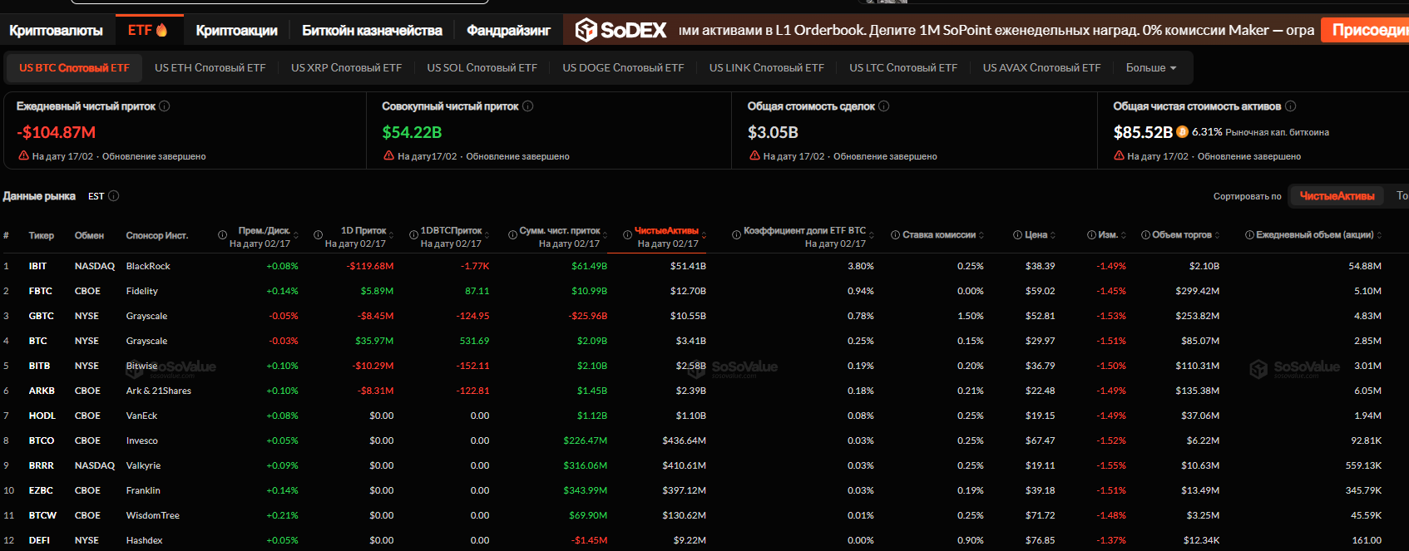Switch to US ETH Спотовый ETF tab
Image resolution: width=1409 pixels, height=551 pixels.
pos(210,68)
